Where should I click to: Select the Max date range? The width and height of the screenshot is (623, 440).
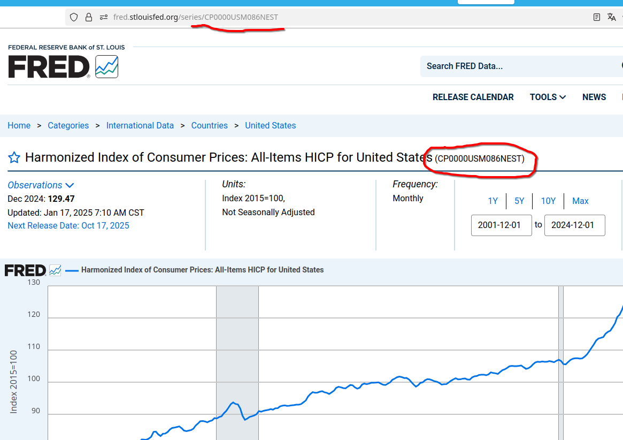click(x=580, y=201)
